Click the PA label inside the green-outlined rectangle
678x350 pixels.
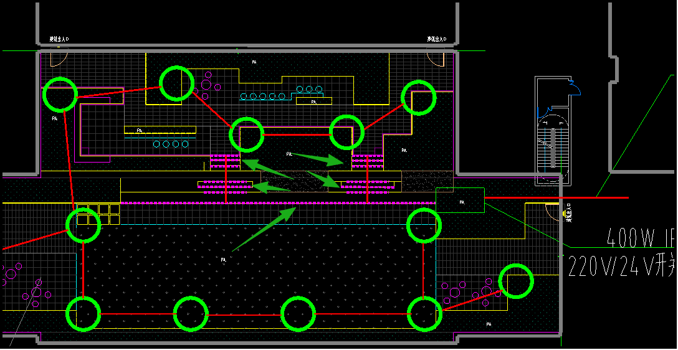(461, 202)
